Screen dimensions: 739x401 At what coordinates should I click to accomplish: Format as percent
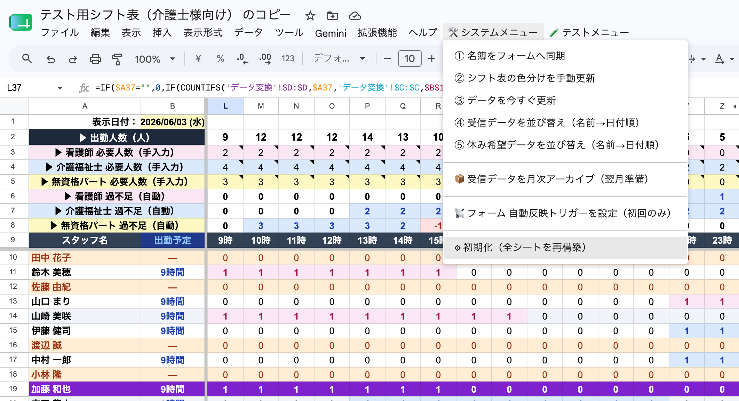(220, 58)
